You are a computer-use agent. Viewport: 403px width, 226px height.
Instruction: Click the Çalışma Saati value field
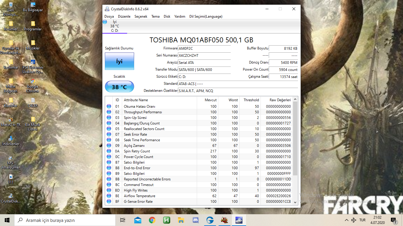[x=284, y=77]
